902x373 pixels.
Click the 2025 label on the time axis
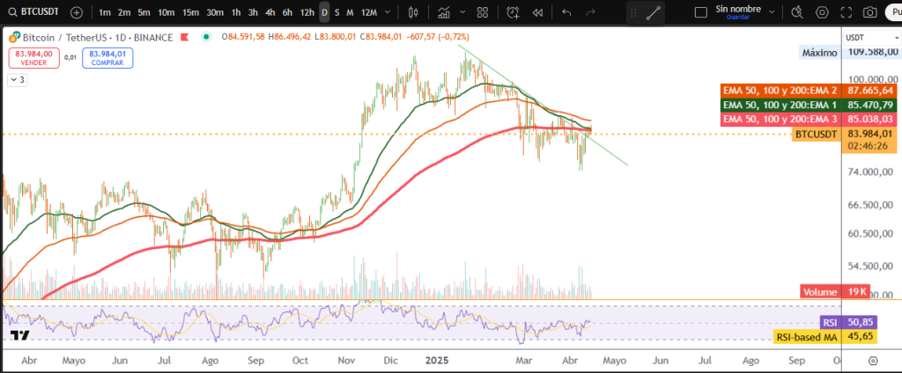point(437,361)
